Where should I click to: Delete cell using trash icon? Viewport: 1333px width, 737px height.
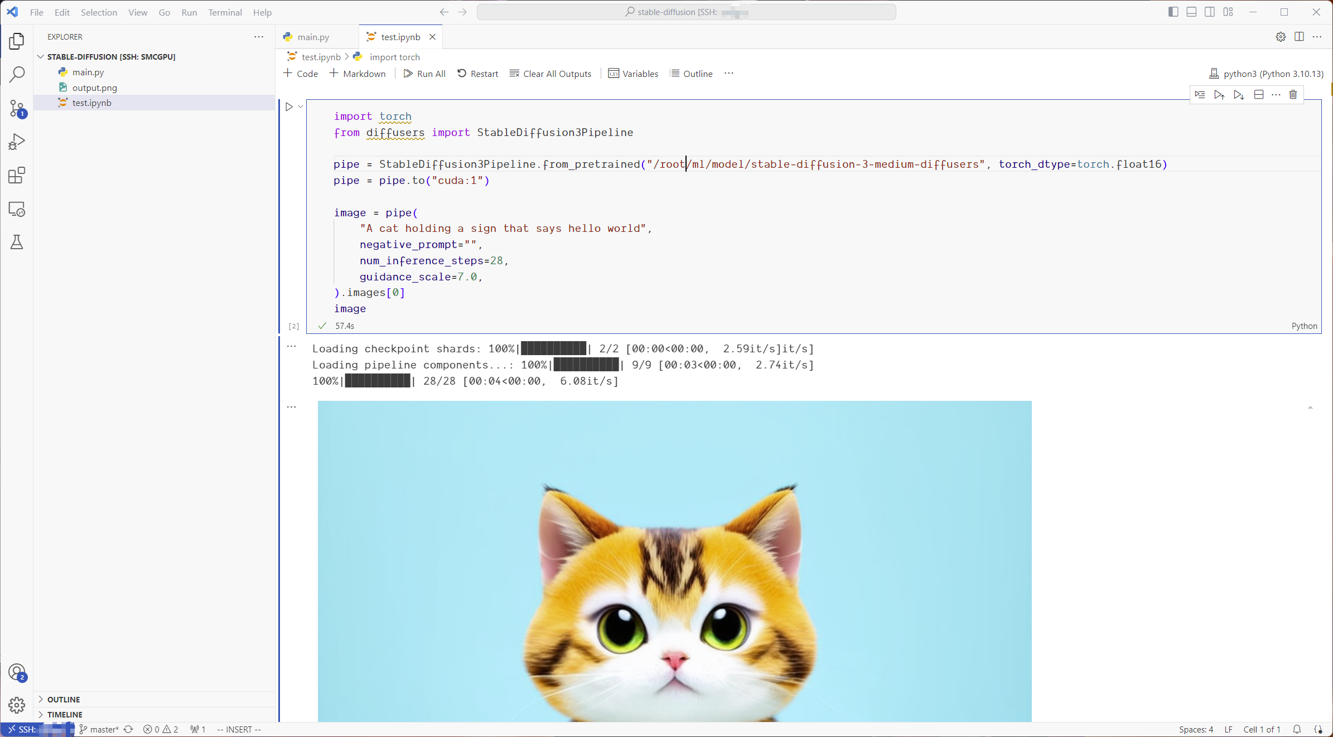click(x=1293, y=95)
